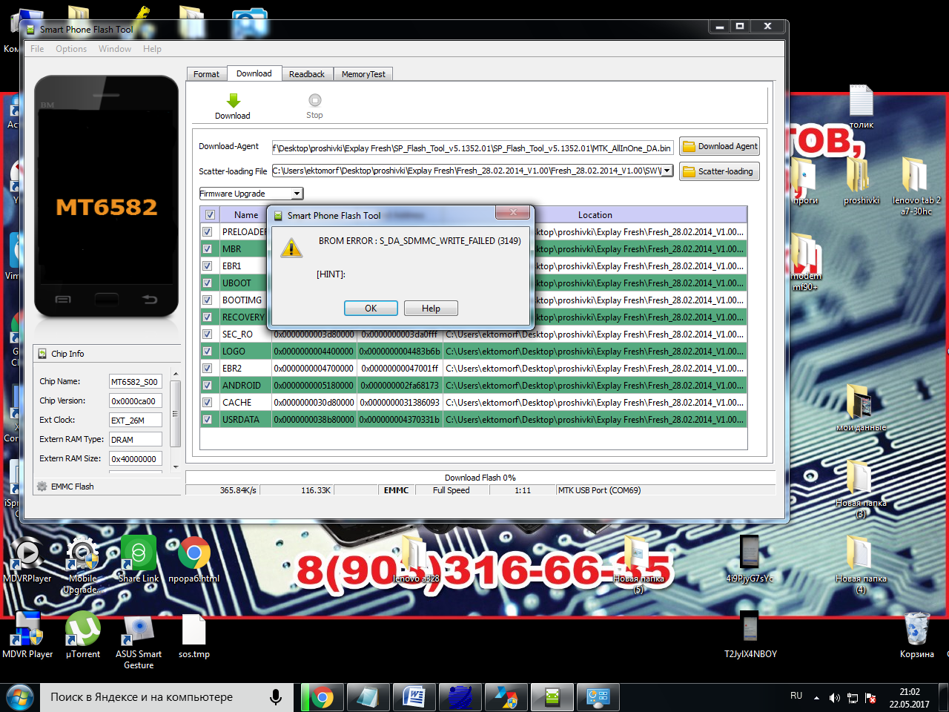Viewport: 949px width, 712px height.
Task: Expand the Scatter-loading File path dropdown
Action: (x=667, y=171)
